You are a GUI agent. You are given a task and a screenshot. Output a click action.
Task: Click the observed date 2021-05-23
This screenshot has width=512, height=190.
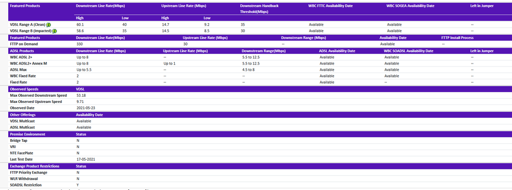86,108
